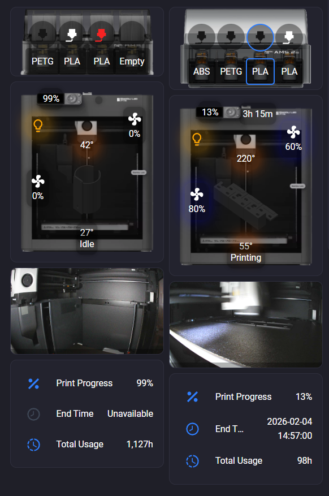Open the printing printer camera feed
The height and width of the screenshot is (496, 329).
click(245, 325)
